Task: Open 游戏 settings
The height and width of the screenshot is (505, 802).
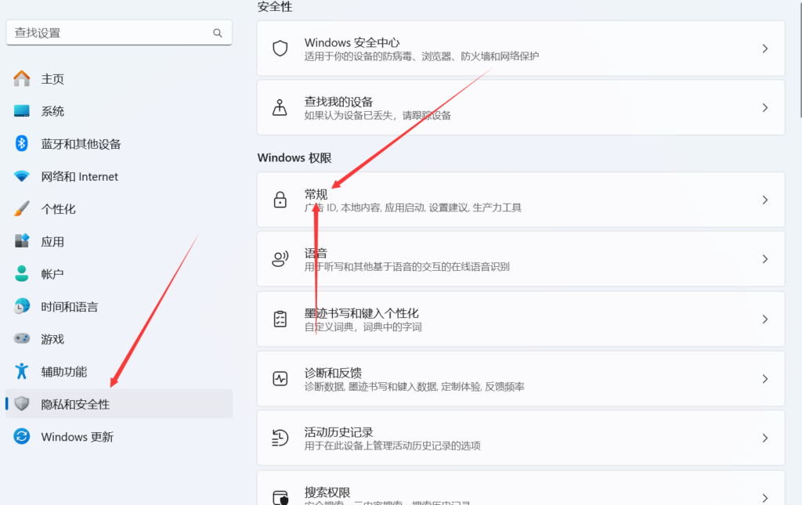Action: point(119,339)
